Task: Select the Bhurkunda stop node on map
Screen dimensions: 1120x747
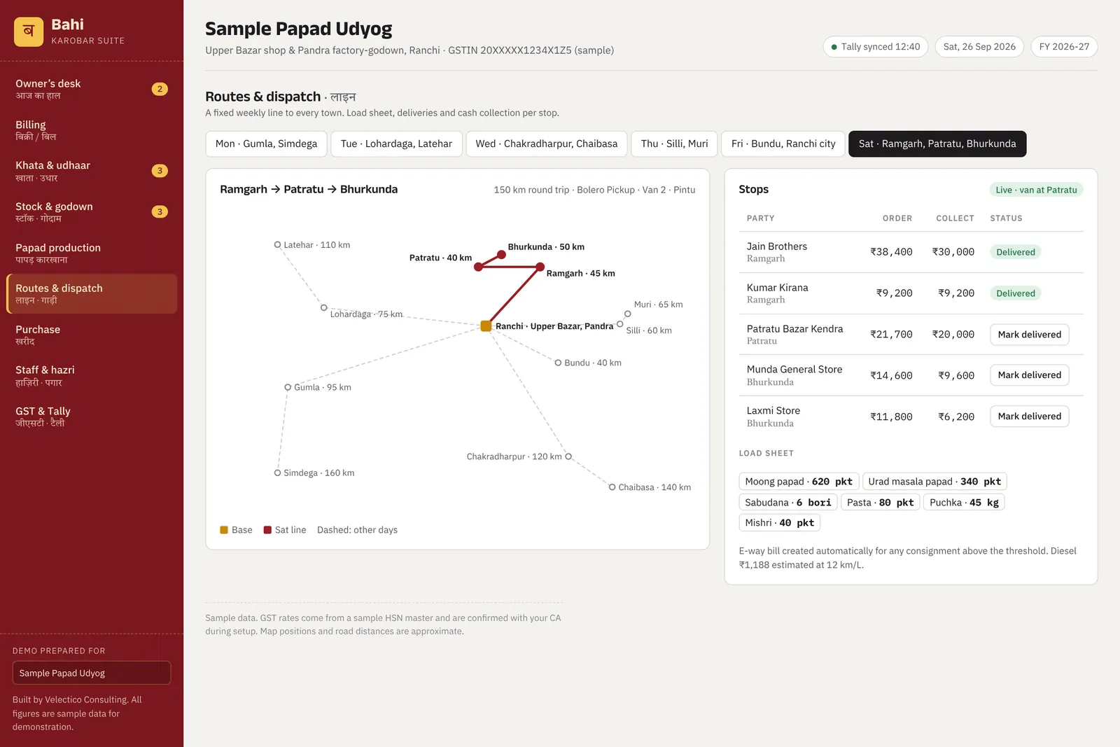Action: click(501, 254)
